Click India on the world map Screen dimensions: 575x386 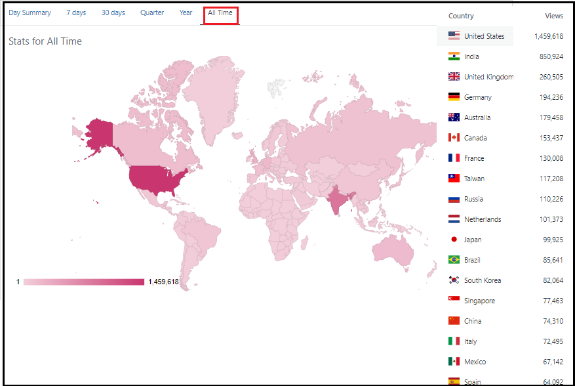pos(338,201)
